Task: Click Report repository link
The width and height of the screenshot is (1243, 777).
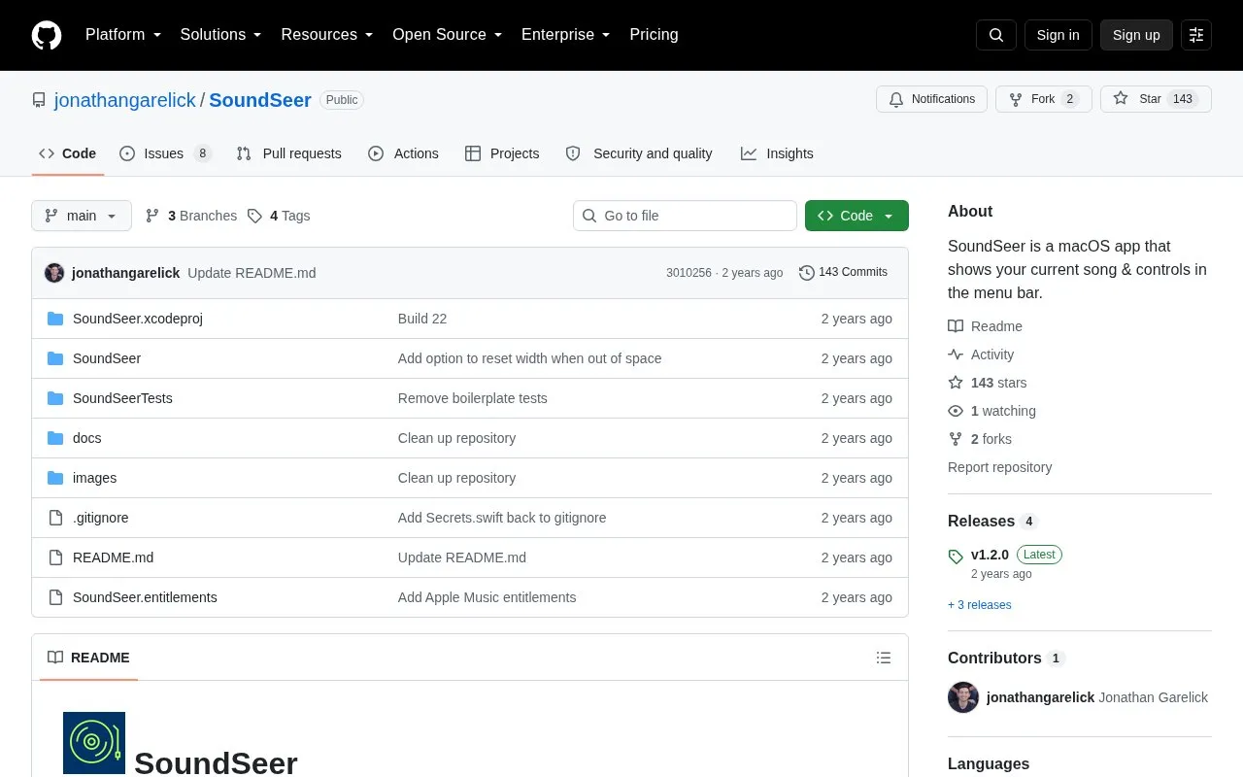Action: click(999, 467)
